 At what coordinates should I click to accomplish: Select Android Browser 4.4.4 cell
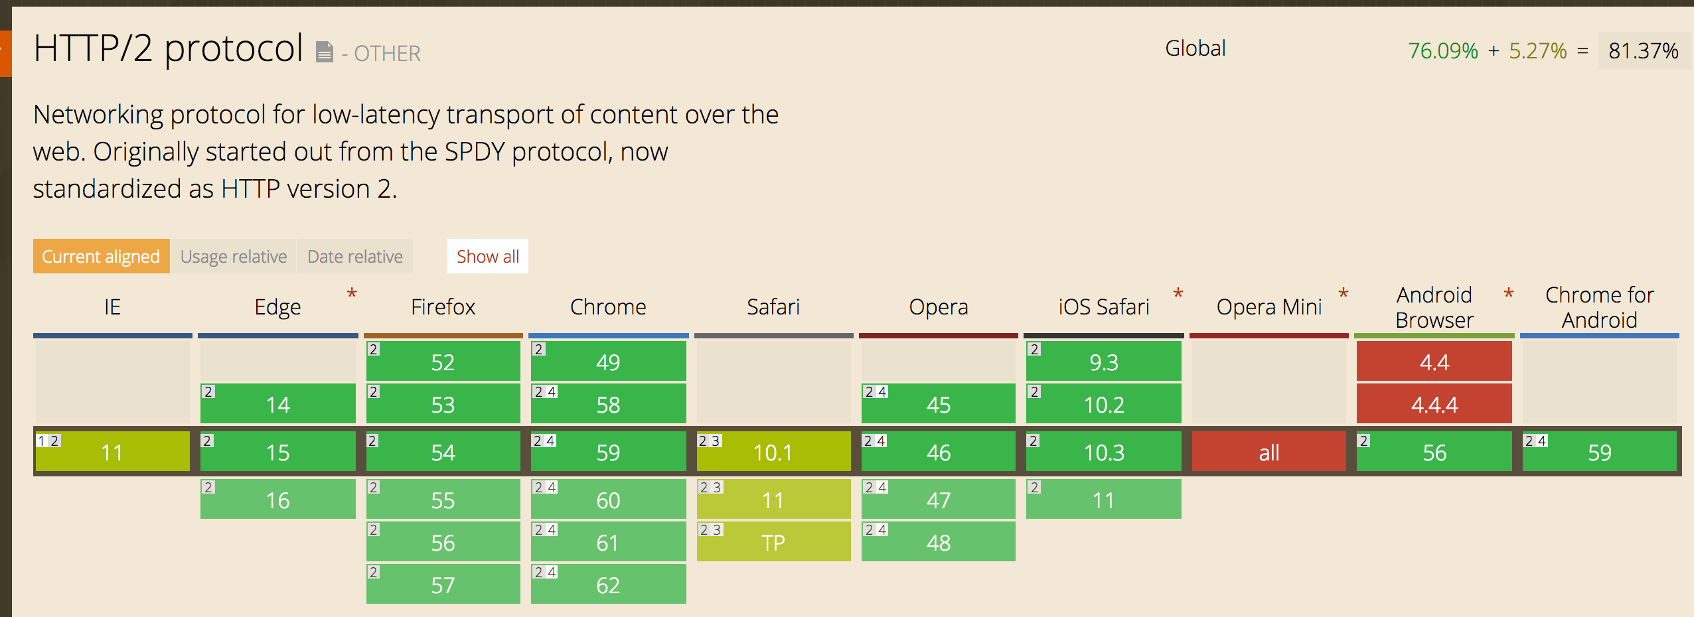(1434, 403)
